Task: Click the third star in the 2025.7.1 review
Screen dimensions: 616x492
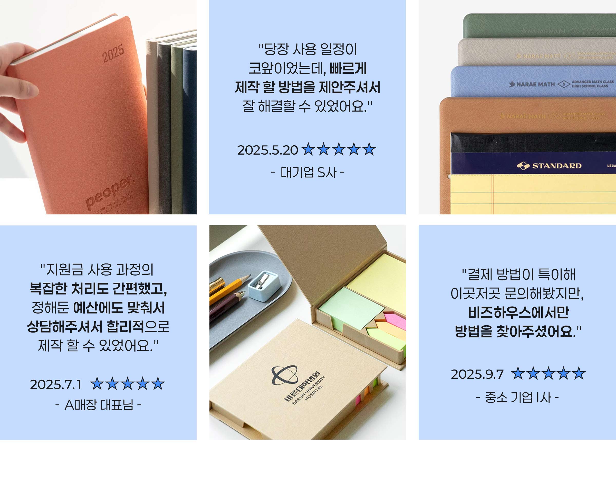Action: point(127,383)
